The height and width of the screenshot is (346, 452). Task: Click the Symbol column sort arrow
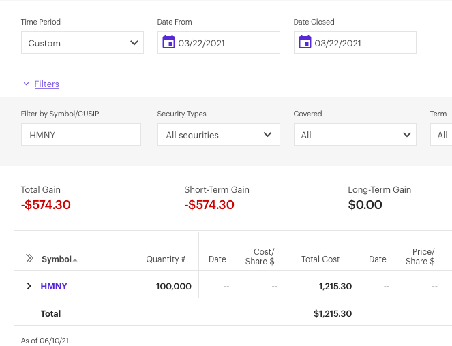[x=75, y=259]
